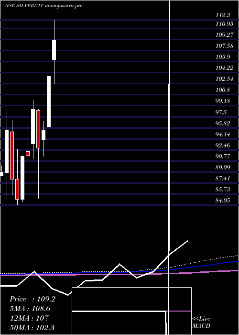Select the 84.05 price level label

[x=223, y=200]
